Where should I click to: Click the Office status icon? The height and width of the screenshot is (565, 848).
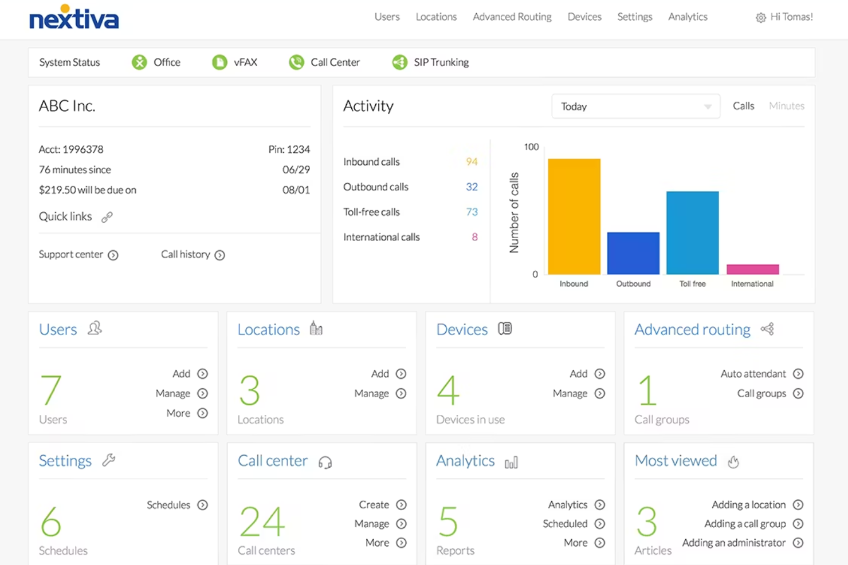coord(139,62)
